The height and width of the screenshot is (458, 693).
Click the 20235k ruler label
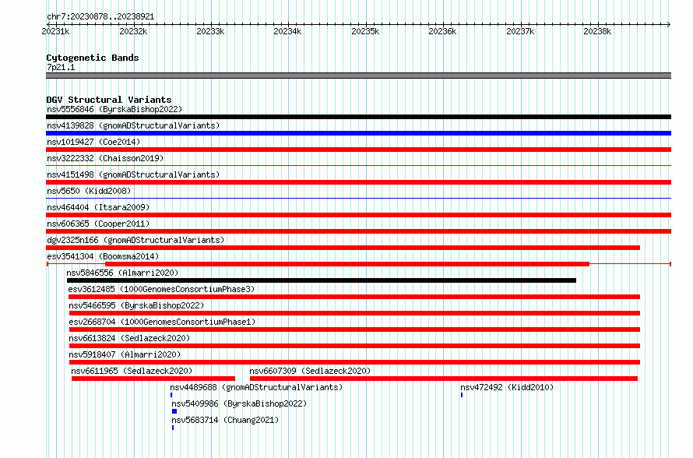pyautogui.click(x=365, y=31)
